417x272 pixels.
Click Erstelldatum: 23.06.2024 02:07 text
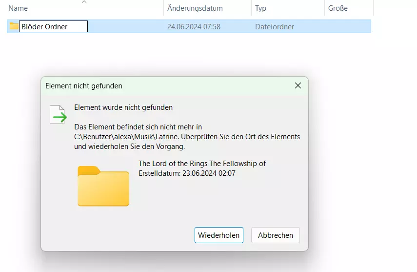pyautogui.click(x=187, y=173)
